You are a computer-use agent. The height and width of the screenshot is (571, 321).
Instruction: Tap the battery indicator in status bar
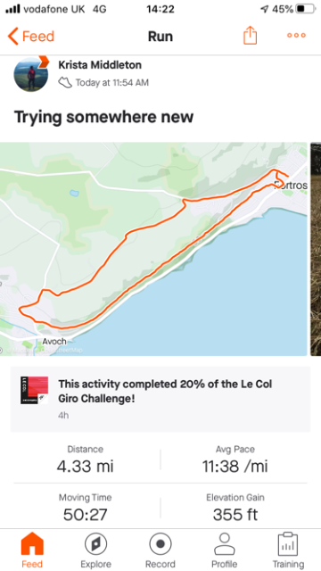pos(305,9)
